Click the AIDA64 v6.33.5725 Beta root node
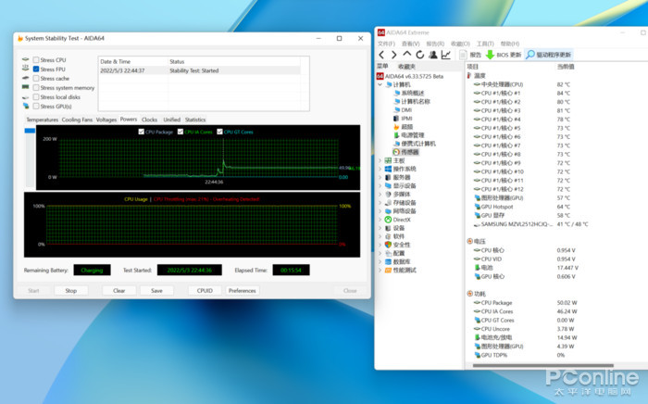648x404 pixels. point(410,77)
